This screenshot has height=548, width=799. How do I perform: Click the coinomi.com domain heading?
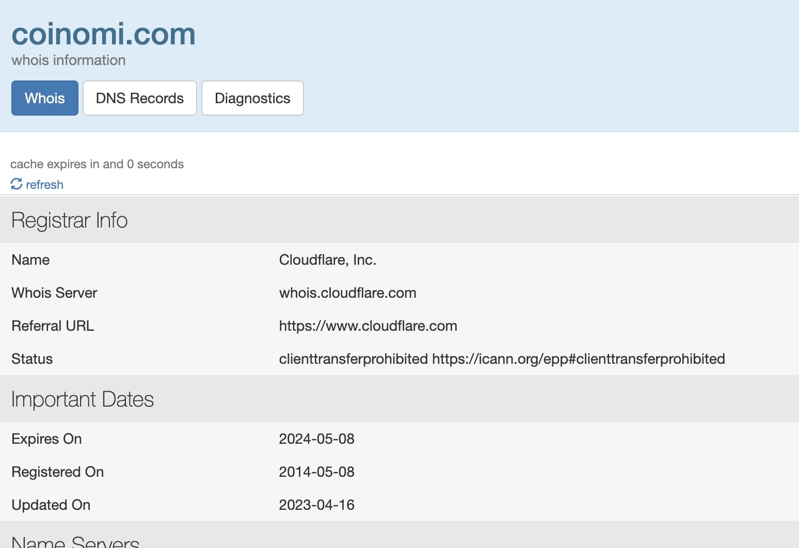coord(103,34)
